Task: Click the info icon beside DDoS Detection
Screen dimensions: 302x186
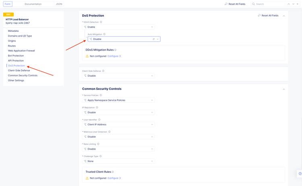Action: point(101,22)
